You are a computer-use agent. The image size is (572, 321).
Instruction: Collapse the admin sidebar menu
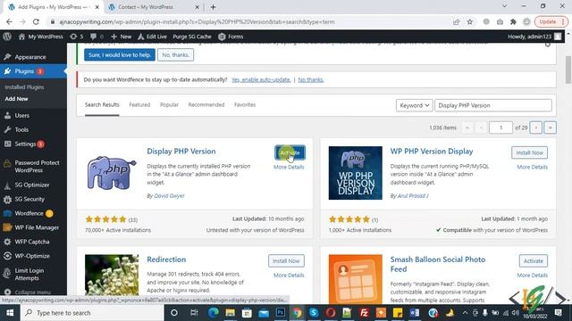click(32, 292)
